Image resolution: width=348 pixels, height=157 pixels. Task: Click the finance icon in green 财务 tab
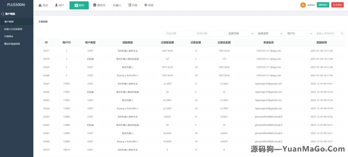tap(76, 5)
